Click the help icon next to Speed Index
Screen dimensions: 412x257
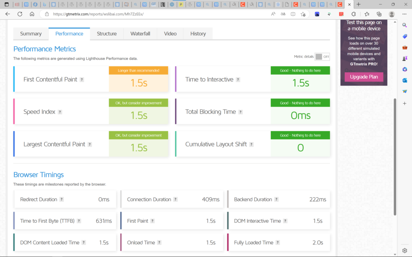(x=60, y=112)
